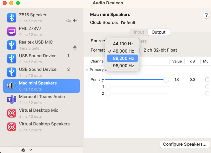Click the Channel column header

97,61
